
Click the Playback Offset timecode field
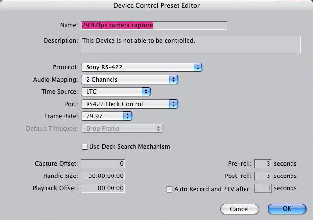pos(103,188)
